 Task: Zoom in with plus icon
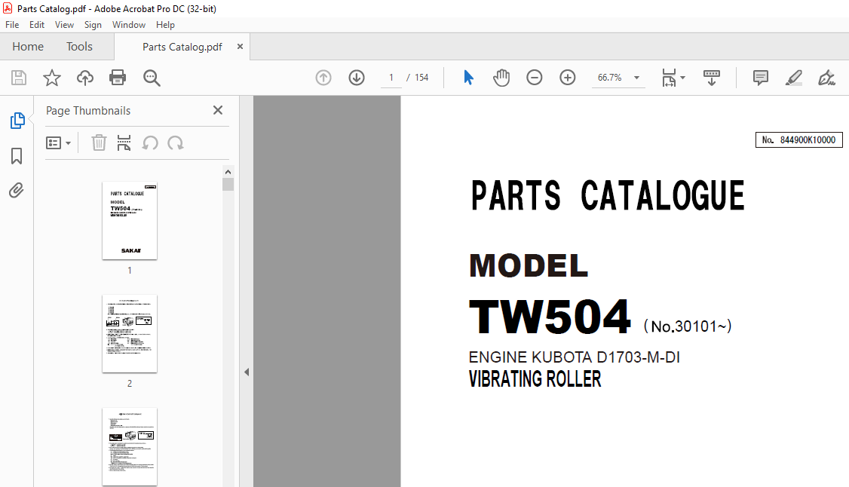[x=568, y=78]
